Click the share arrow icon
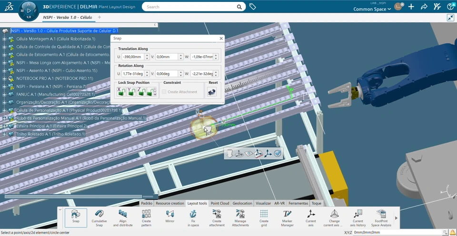Viewport: 457px width, 236px height. click(424, 7)
